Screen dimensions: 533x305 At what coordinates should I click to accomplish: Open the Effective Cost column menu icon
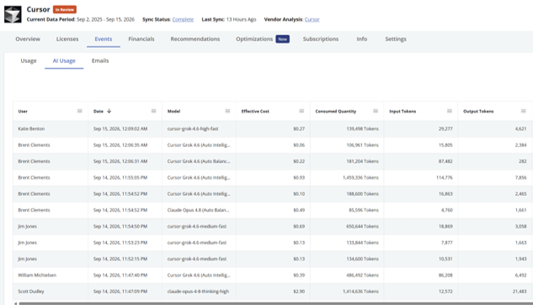pos(301,111)
